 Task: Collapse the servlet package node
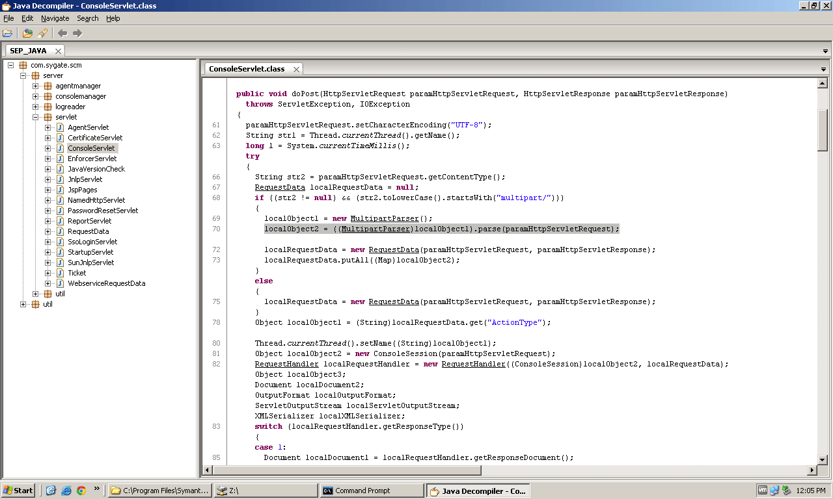(x=36, y=117)
